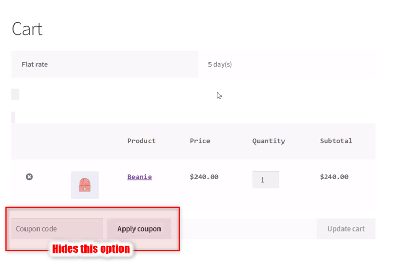Click into the Coupon code field

57,228
